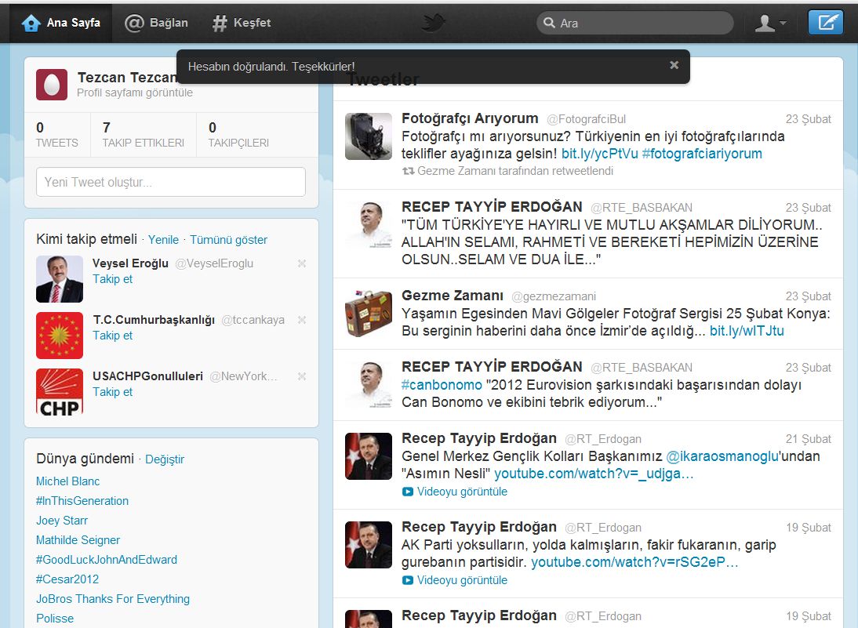Viewport: 858px width, 628px height.
Task: Click the video play icon under the AK Parti tweet
Action: point(408,580)
